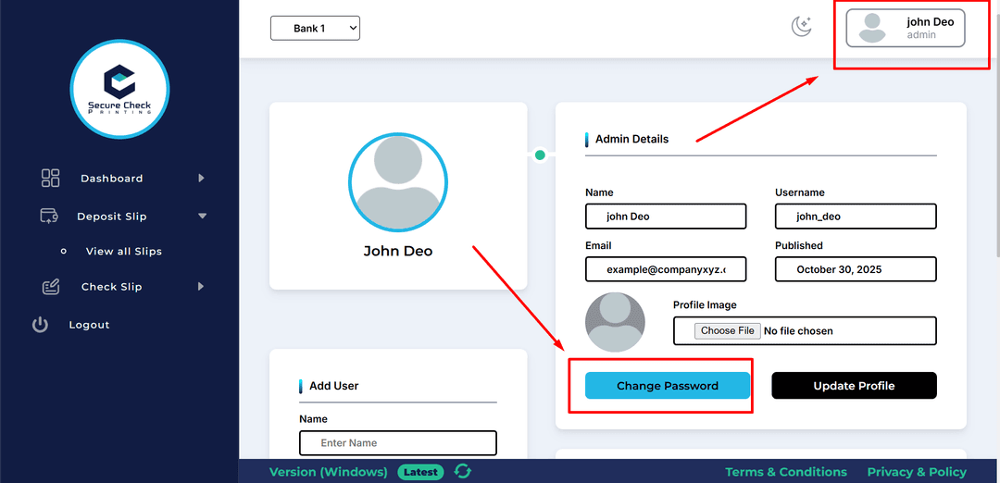
Task: Focus the Name field containing john Deo
Action: click(x=666, y=216)
